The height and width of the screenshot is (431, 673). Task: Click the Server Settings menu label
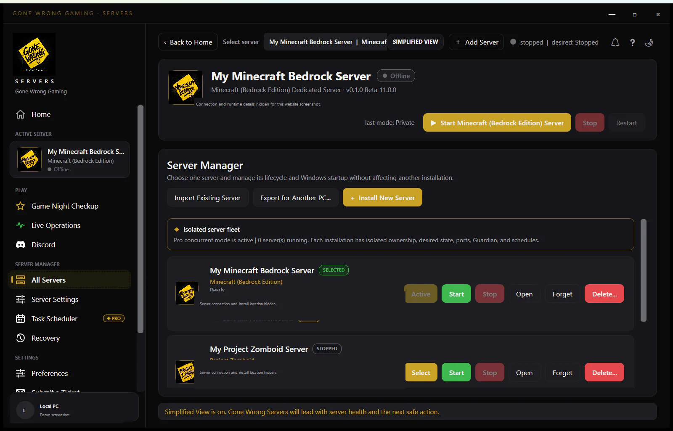tap(55, 299)
